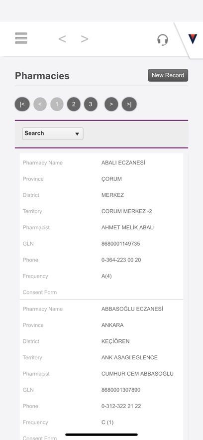Viewport: 203px width, 440px height.
Task: Go forward using the right chevron
Action: (85, 39)
